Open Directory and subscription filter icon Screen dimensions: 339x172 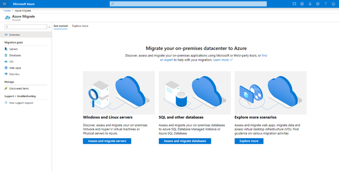pos(302,4)
